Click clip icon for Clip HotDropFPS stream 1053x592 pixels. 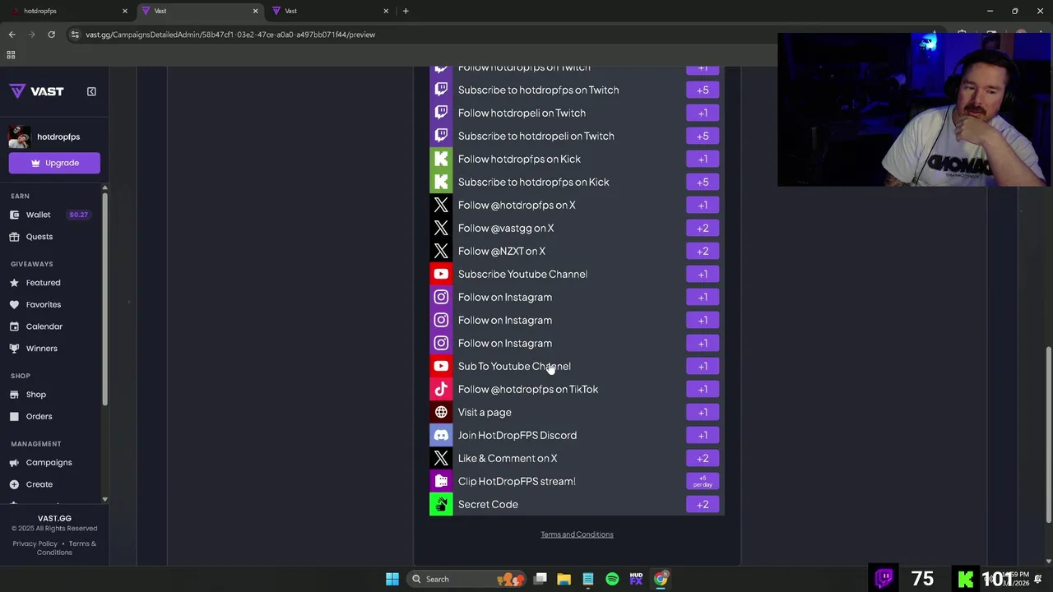point(441,481)
